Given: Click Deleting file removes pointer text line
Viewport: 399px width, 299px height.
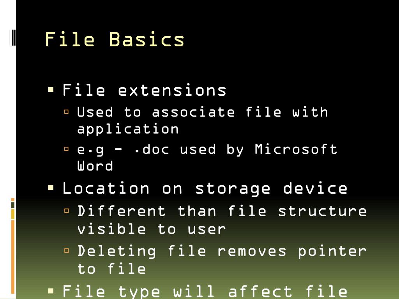Looking at the screenshot, I should point(222,251).
